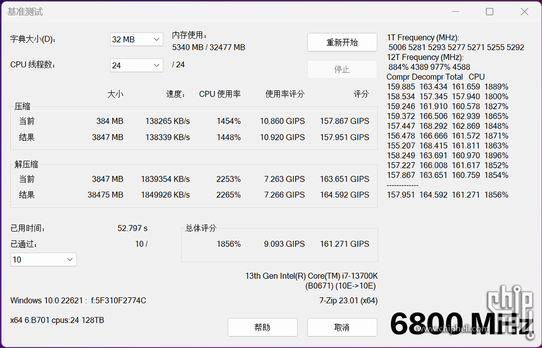Open the passes count 10 dropdown
The height and width of the screenshot is (348, 542).
44,260
